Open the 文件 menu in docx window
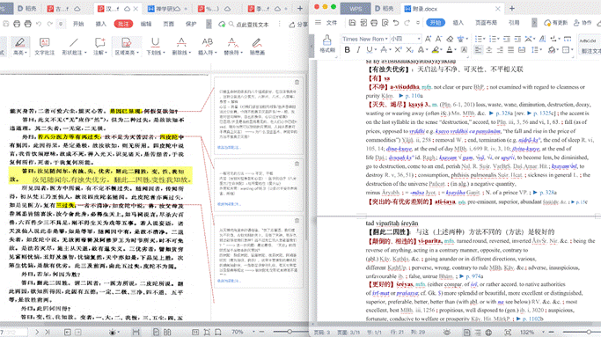This screenshot has width=601, height=337. tap(332, 23)
